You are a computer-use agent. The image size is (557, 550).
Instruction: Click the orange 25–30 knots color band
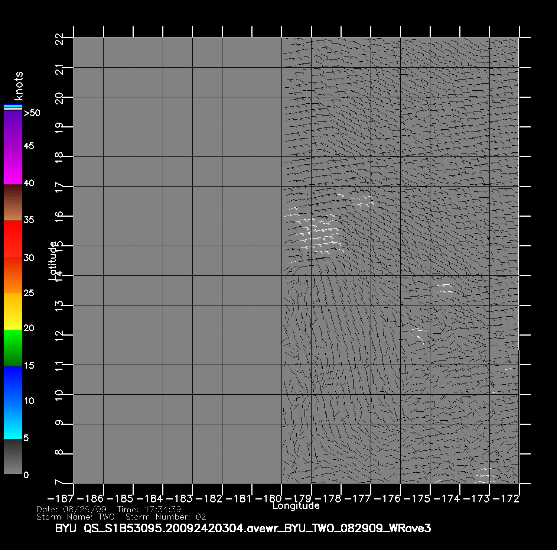13,275
